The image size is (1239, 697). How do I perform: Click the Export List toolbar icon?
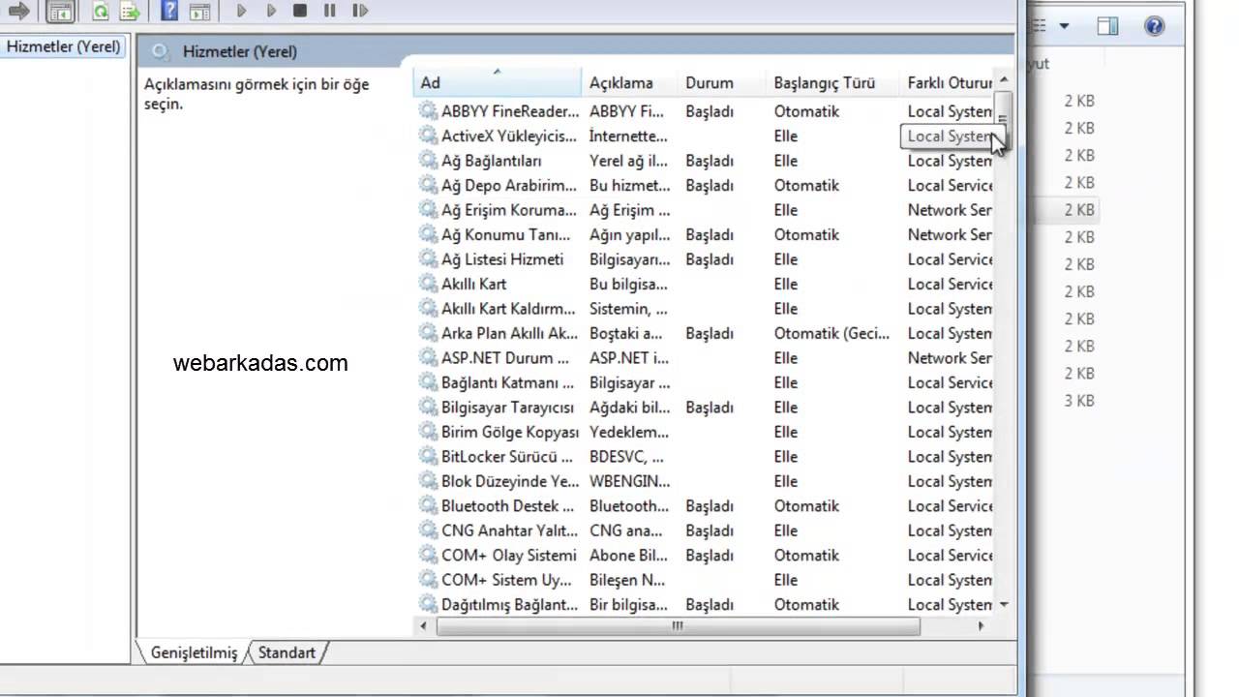click(129, 12)
